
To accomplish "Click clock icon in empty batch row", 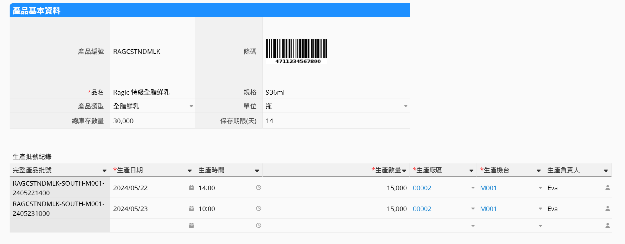I will pos(259,226).
